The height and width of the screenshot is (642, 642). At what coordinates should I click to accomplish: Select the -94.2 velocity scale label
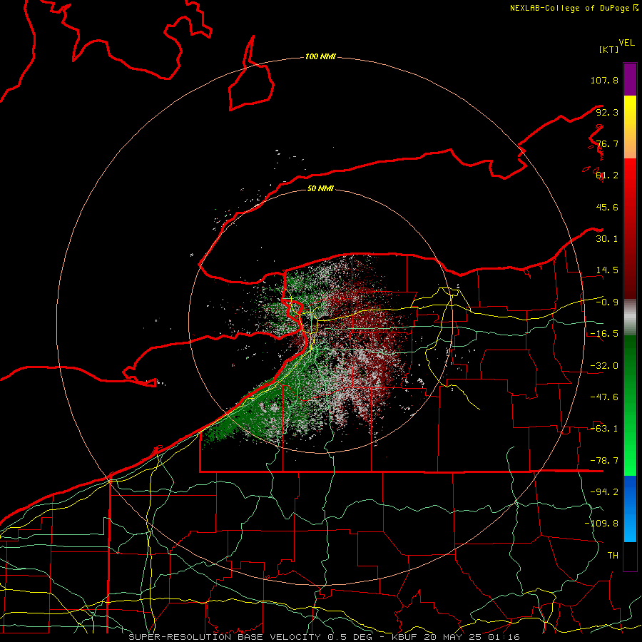coord(604,492)
